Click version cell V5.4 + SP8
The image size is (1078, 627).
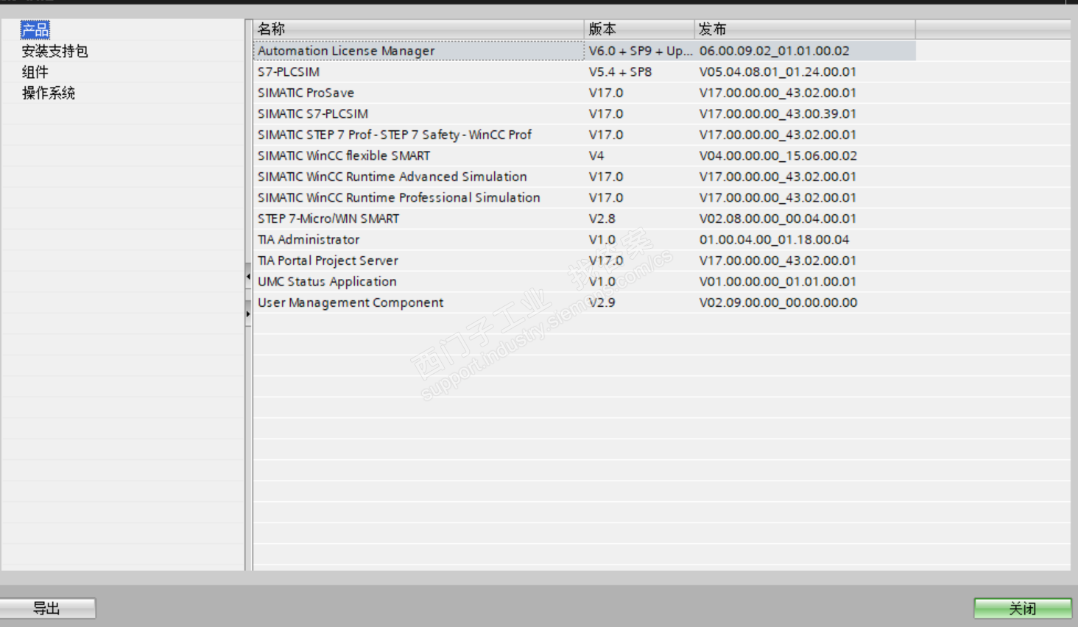620,72
